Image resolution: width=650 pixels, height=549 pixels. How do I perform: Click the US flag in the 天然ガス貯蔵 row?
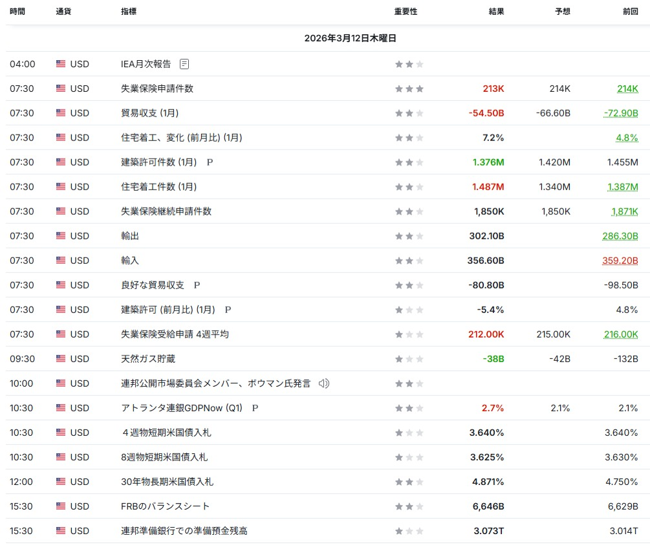click(61, 359)
